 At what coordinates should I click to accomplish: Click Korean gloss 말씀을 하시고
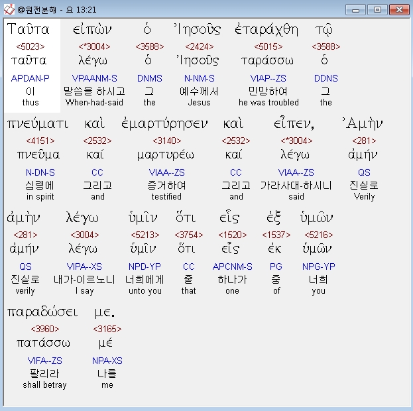point(94,91)
